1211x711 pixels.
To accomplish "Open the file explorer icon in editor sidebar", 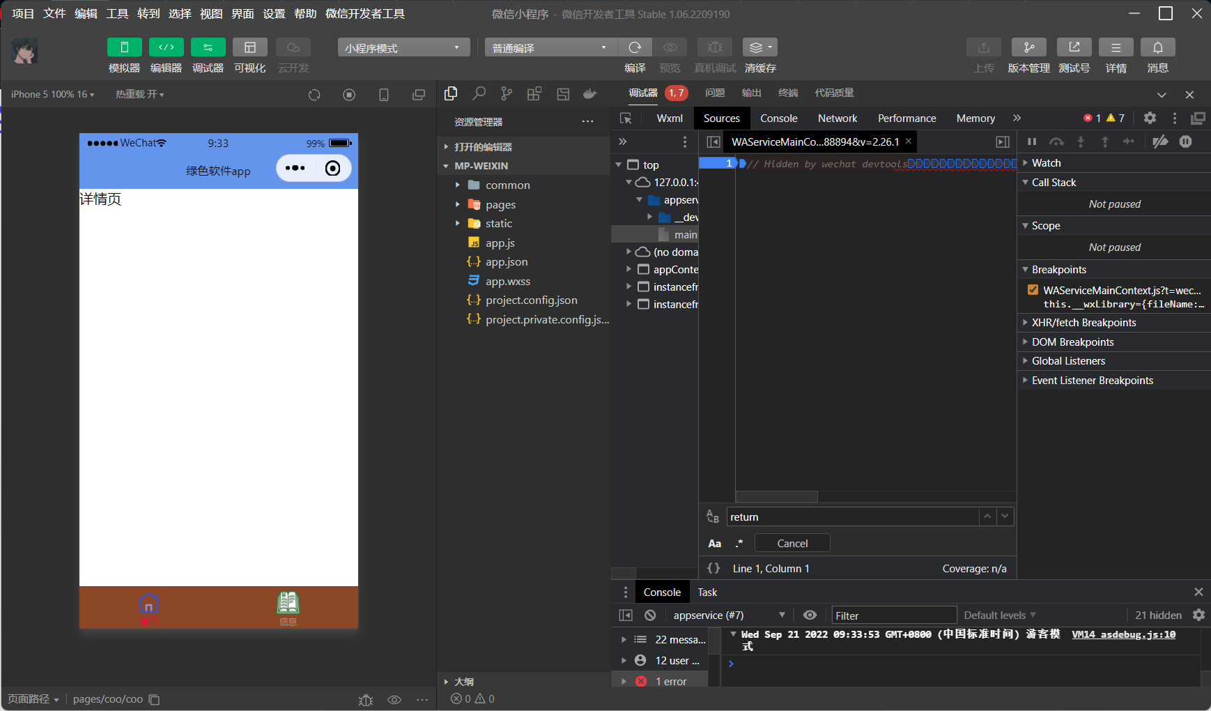I will pos(451,93).
